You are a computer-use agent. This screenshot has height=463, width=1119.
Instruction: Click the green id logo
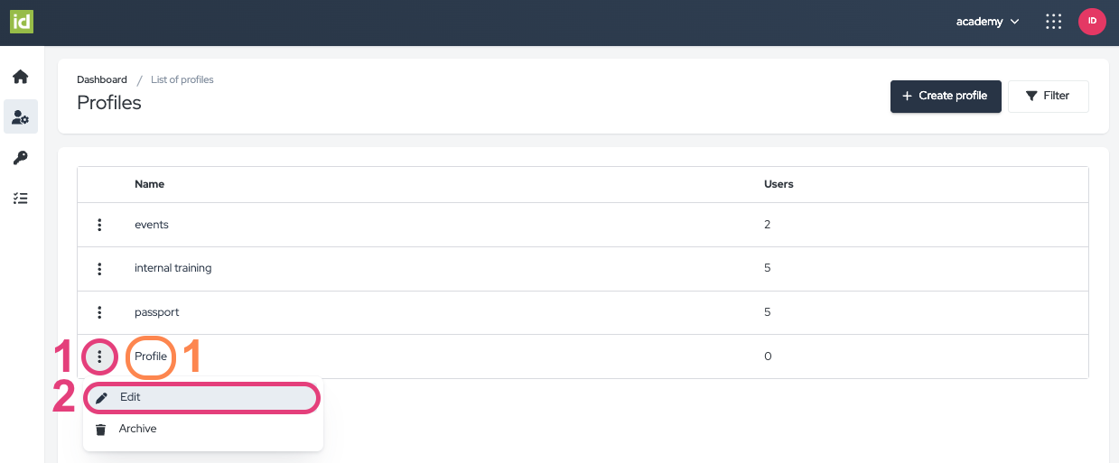pyautogui.click(x=22, y=22)
